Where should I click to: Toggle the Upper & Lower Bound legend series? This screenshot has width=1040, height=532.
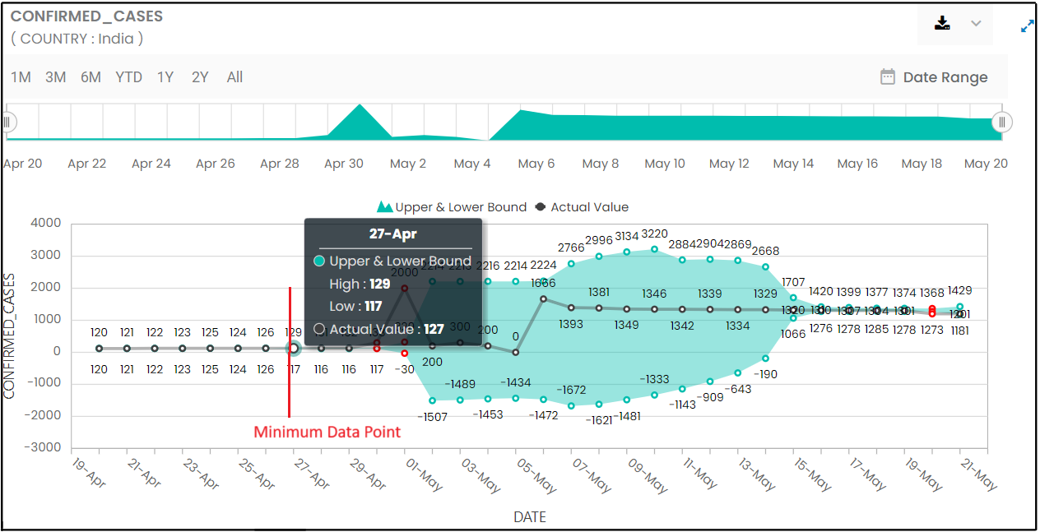pyautogui.click(x=452, y=207)
